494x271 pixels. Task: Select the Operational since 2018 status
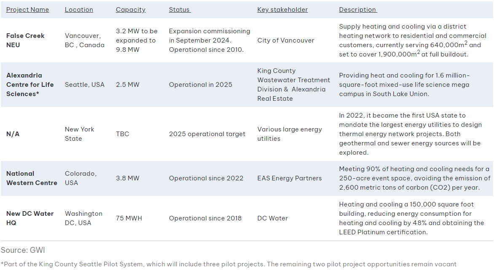(205, 218)
